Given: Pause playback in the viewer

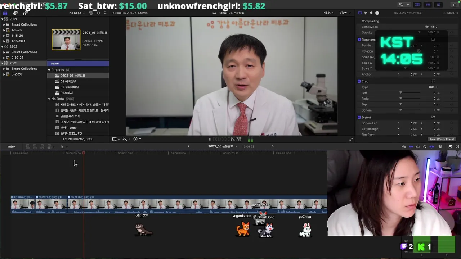Looking at the screenshot, I should [210, 139].
